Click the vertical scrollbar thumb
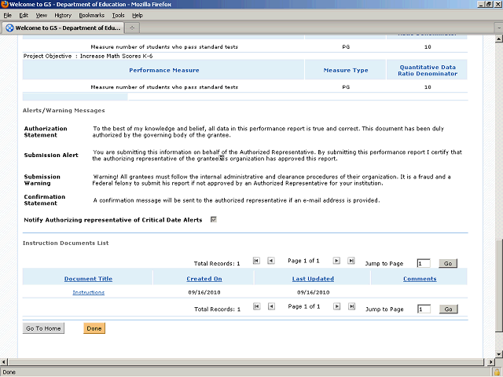The image size is (503, 377). (x=498, y=286)
